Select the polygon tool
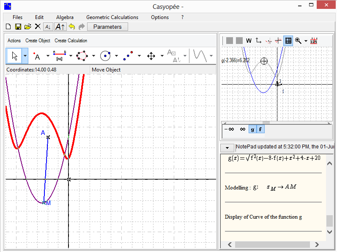The height and width of the screenshot is (252, 337). [x=82, y=56]
